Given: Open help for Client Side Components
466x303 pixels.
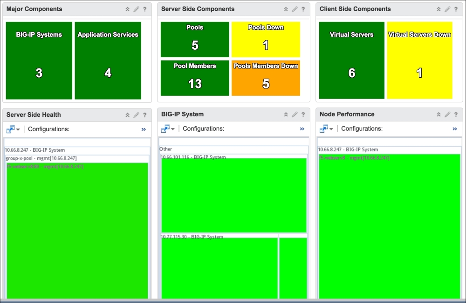Looking at the screenshot, I should 456,9.
